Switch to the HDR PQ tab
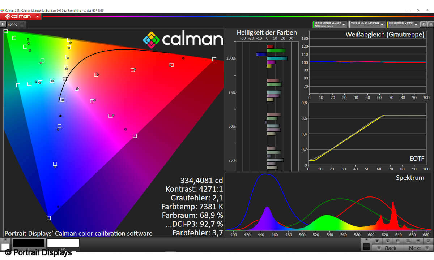The width and height of the screenshot is (434, 260). 13,25
